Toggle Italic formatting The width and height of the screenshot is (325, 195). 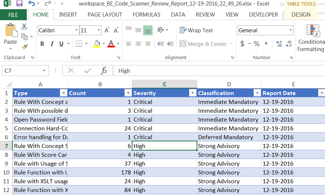click(x=52, y=44)
